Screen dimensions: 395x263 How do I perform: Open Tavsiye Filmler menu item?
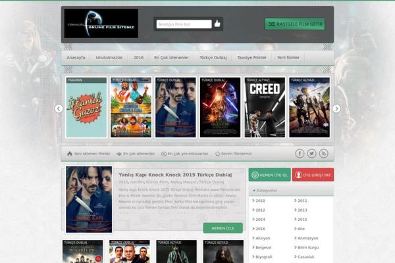pos(251,58)
